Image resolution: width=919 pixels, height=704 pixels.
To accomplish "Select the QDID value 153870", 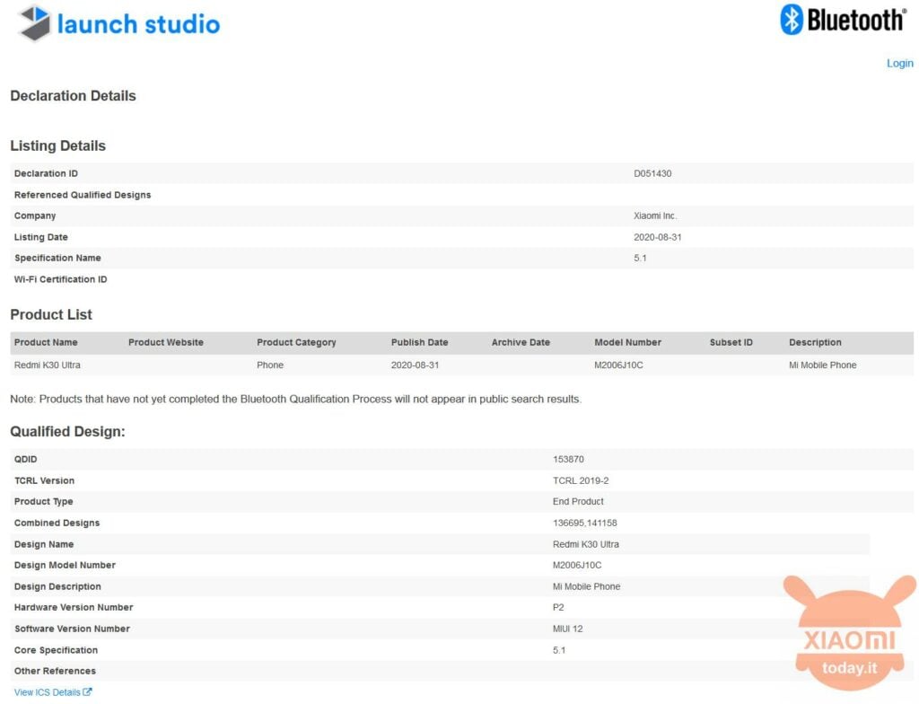I will [x=568, y=460].
